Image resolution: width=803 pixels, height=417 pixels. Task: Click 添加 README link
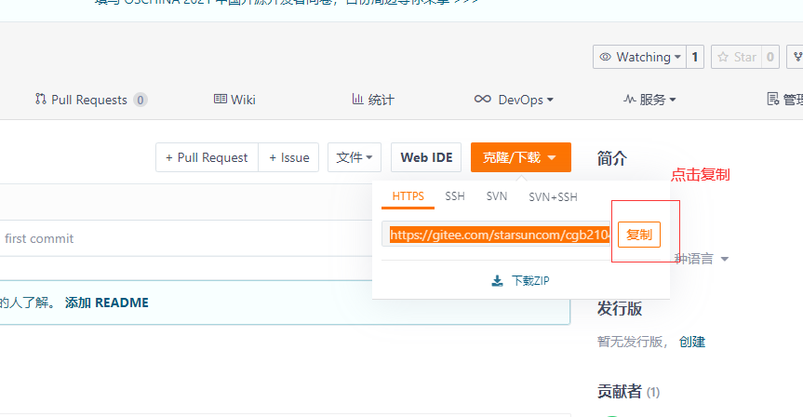[106, 303]
